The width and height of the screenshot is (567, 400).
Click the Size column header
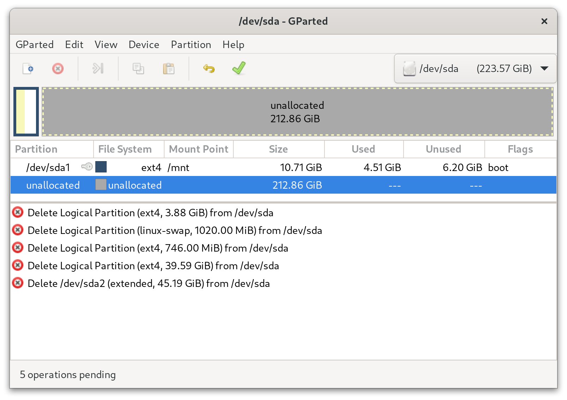(279, 149)
